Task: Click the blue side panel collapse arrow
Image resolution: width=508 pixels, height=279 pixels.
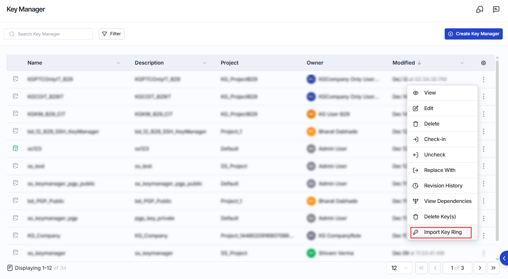Action: point(504,259)
